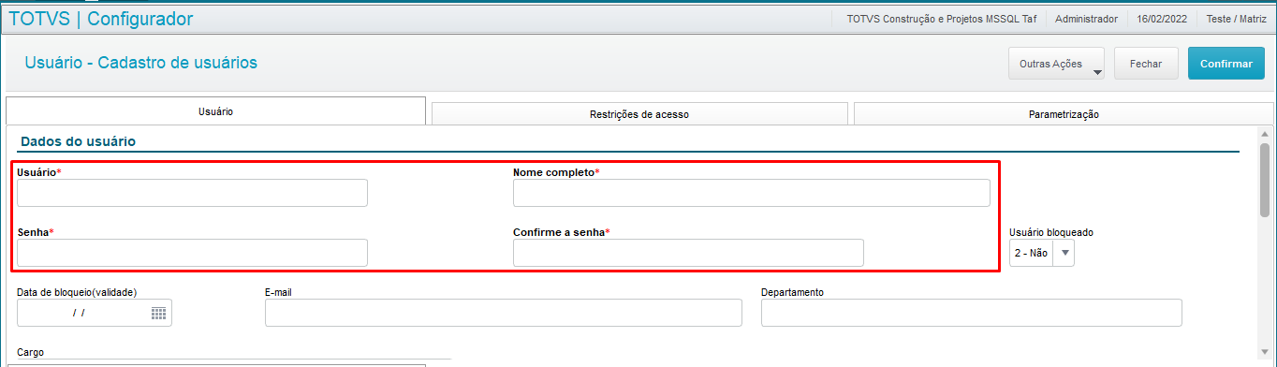The width and height of the screenshot is (1277, 367).
Task: Click the Departamento input field
Action: pos(972,313)
